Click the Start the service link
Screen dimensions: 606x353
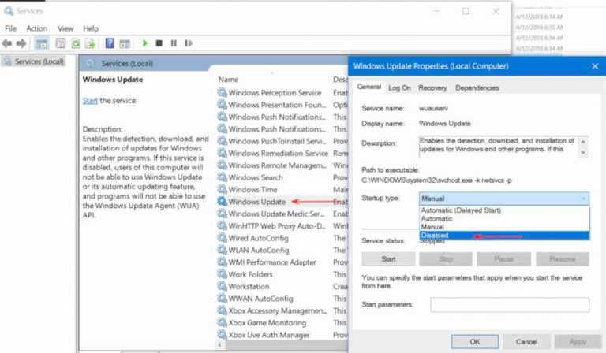90,101
